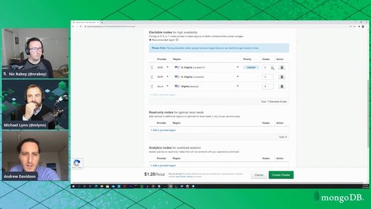Image resolution: width=371 pixels, height=209 pixels.
Task: Click the $1.20/hour price text
Action: [155, 174]
